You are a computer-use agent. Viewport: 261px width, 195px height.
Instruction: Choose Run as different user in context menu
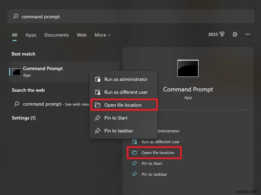[123, 92]
